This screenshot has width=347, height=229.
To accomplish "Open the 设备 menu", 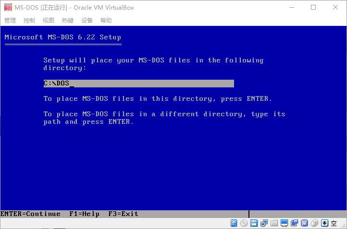I will [x=87, y=21].
